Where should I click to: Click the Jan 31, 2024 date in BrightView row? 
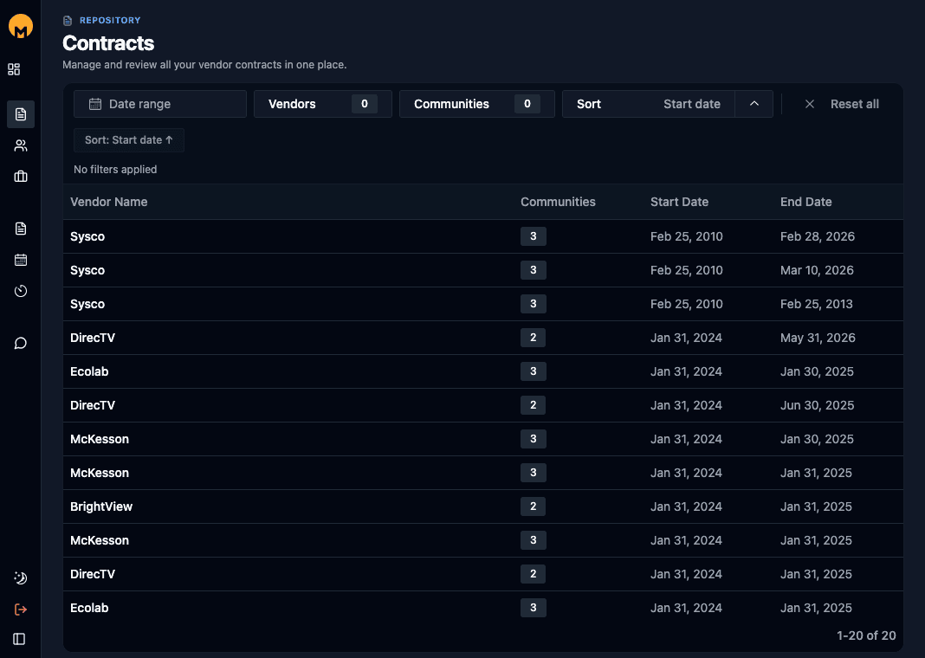point(686,506)
